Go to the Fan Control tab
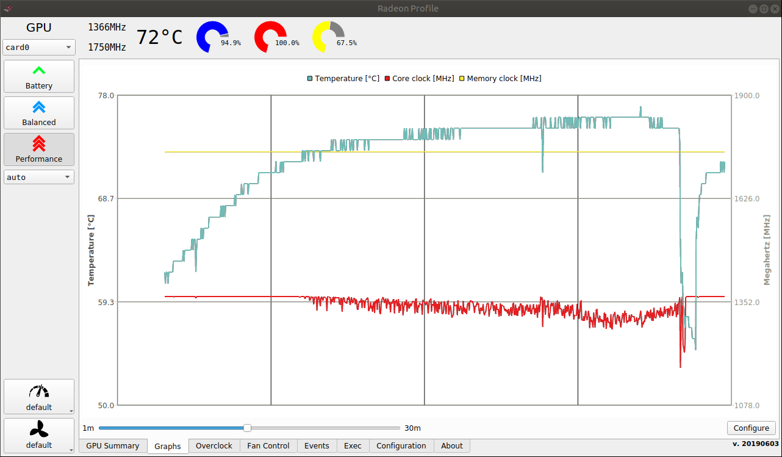This screenshot has height=457, width=782. [x=268, y=446]
